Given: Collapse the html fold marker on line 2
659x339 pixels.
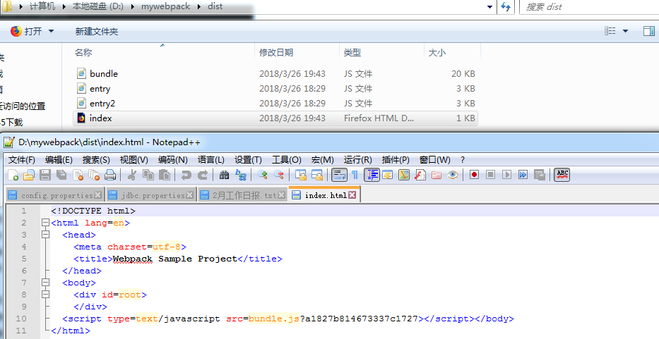Looking at the screenshot, I should (x=45, y=223).
